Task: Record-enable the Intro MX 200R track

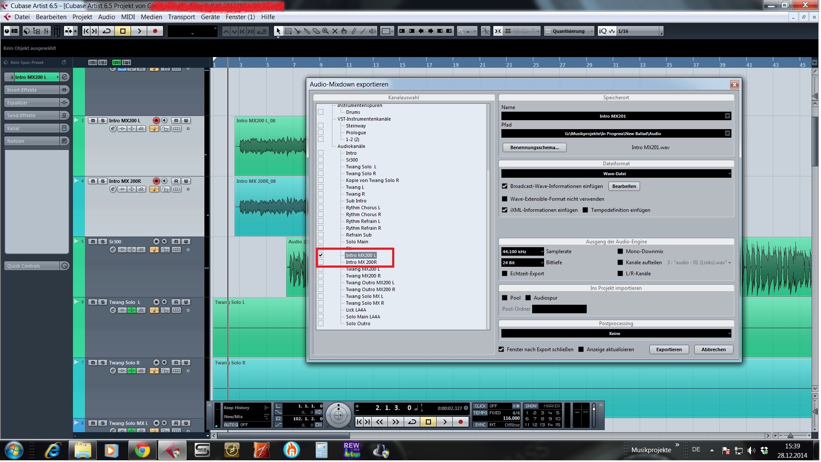Action: pos(157,182)
